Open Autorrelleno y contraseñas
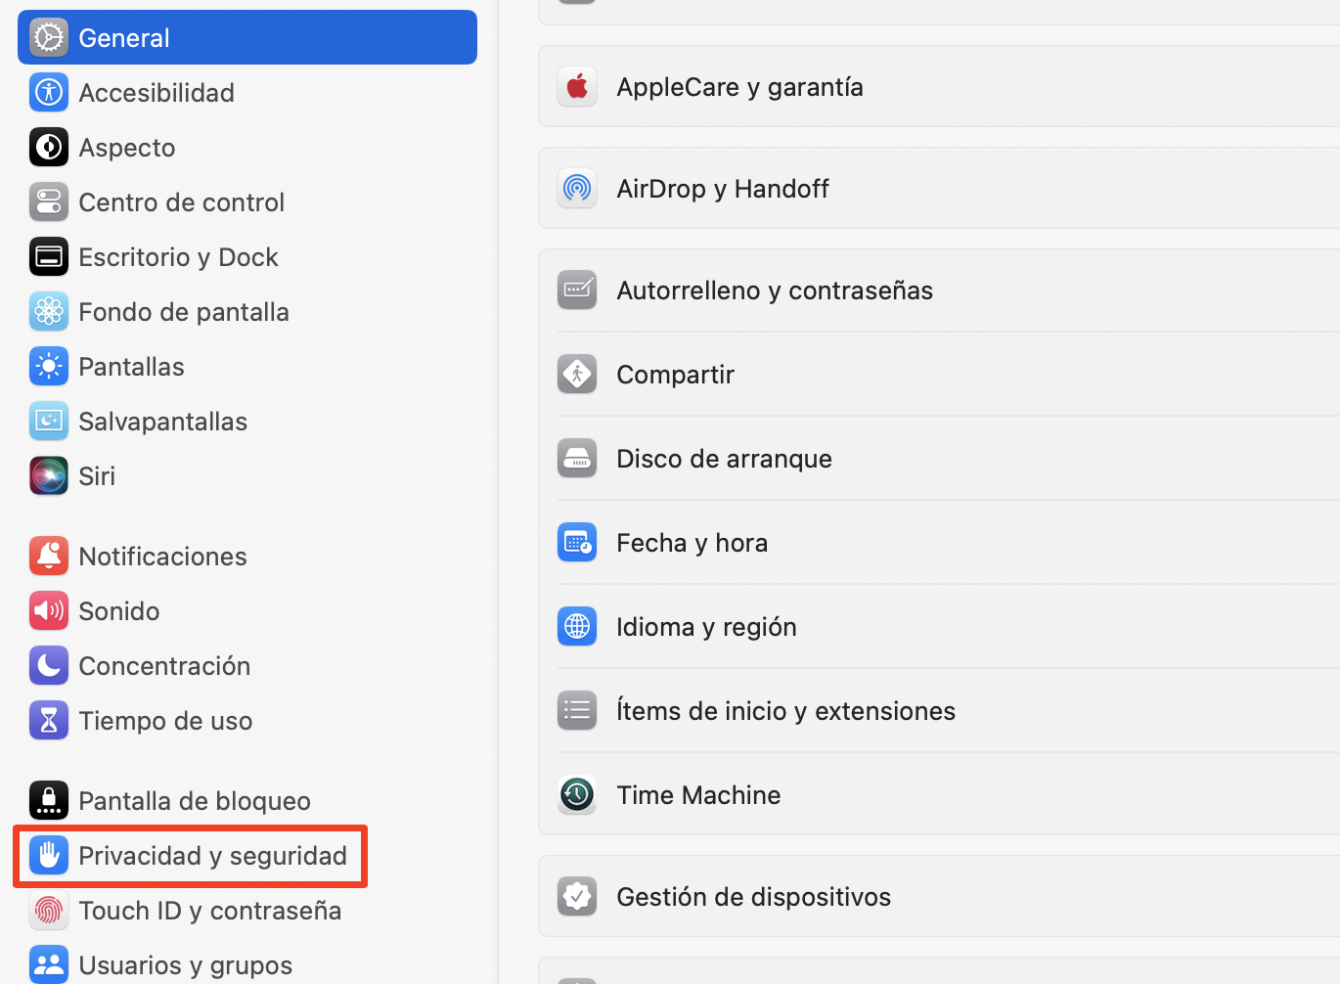The image size is (1340, 984). tap(775, 290)
